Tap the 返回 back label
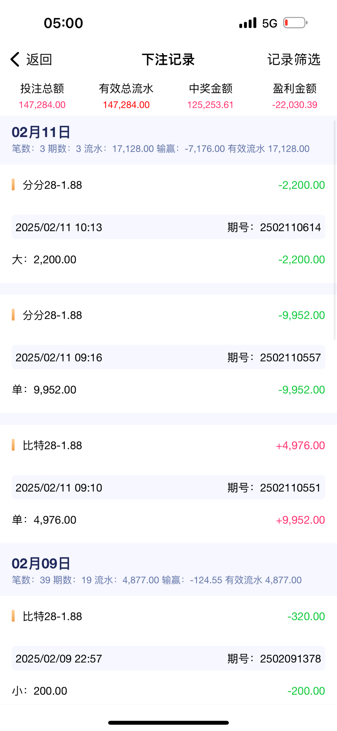This screenshot has width=337, height=731. pos(39,59)
